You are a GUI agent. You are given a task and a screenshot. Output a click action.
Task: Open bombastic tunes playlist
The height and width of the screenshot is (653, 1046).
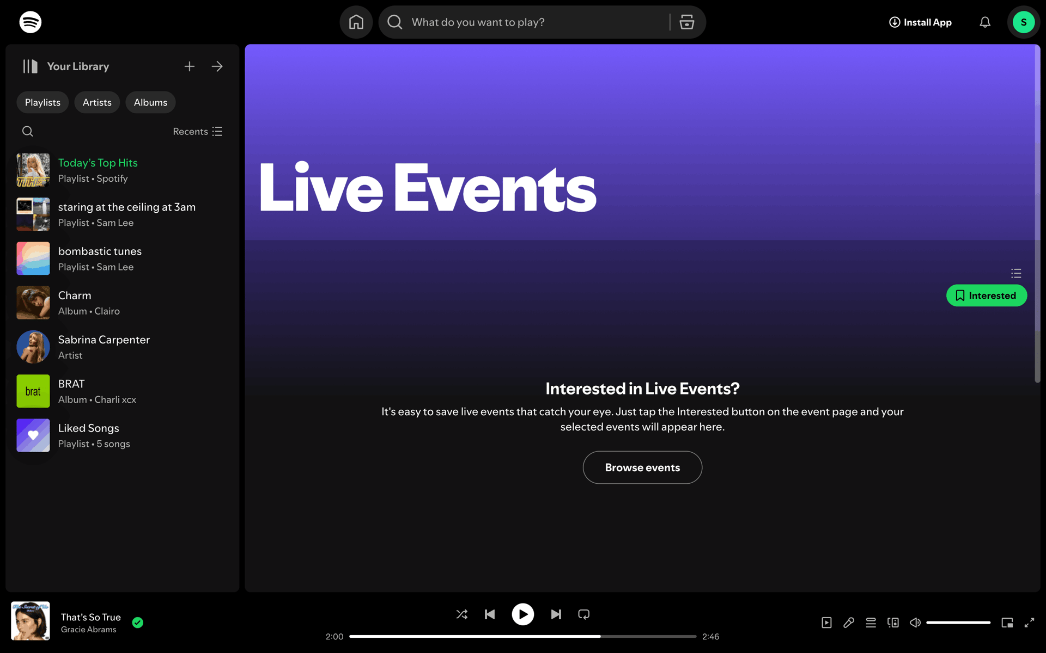click(x=123, y=258)
